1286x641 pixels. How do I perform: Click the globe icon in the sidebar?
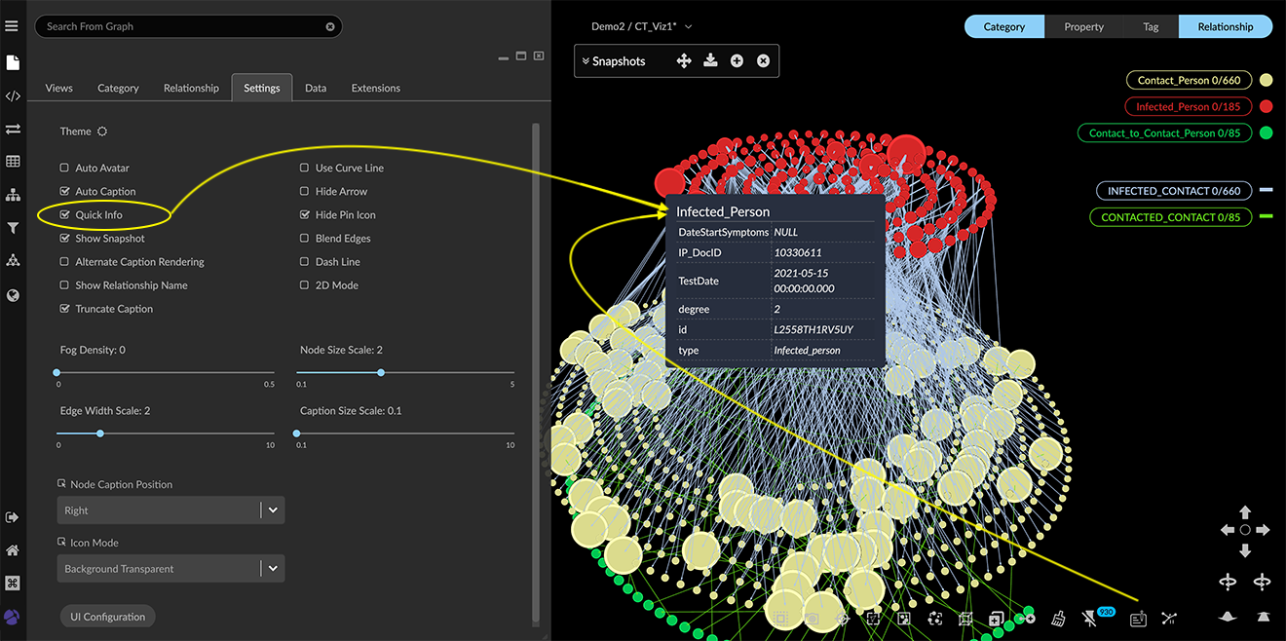[13, 295]
